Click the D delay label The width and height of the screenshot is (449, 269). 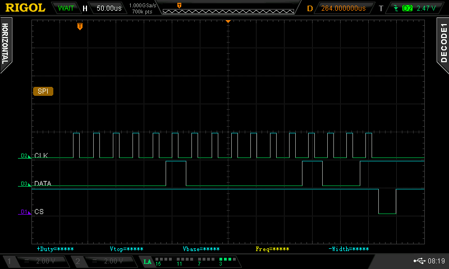[x=310, y=8]
